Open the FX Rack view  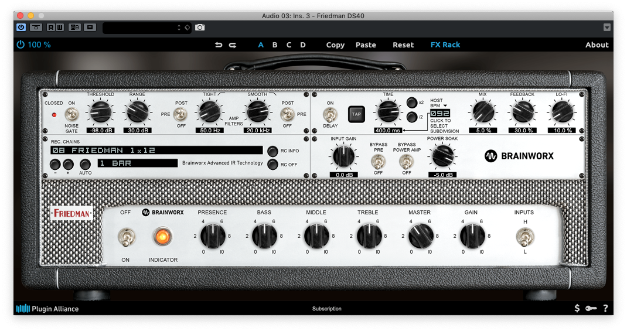click(445, 45)
